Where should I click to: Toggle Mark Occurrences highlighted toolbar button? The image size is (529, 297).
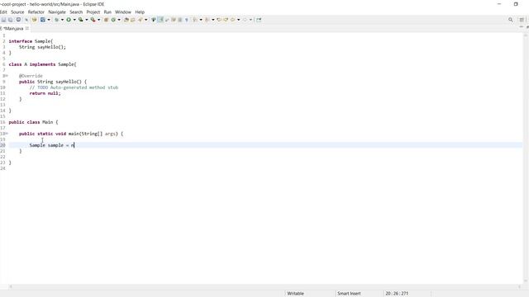click(x=160, y=20)
